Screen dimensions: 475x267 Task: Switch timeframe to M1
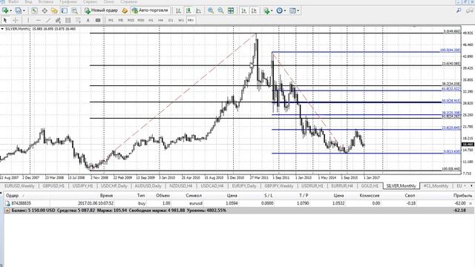(x=111, y=20)
